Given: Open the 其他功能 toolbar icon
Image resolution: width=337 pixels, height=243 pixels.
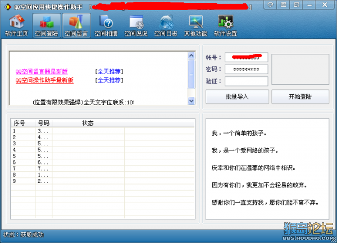Looking at the screenshot, I should (x=196, y=26).
